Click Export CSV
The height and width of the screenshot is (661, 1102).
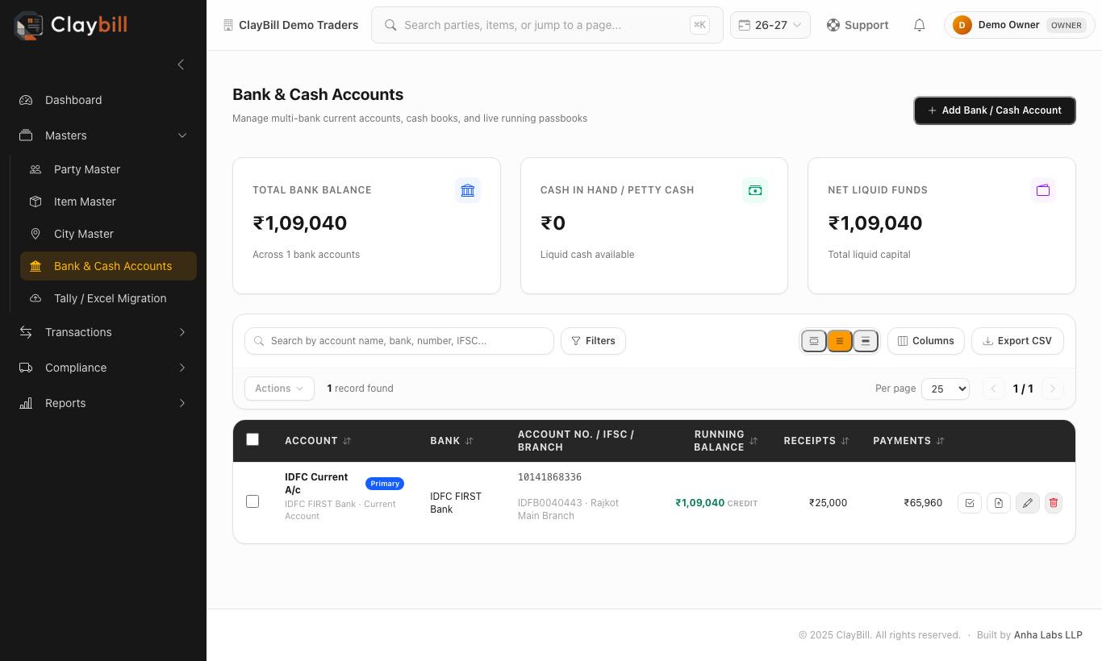point(1017,341)
